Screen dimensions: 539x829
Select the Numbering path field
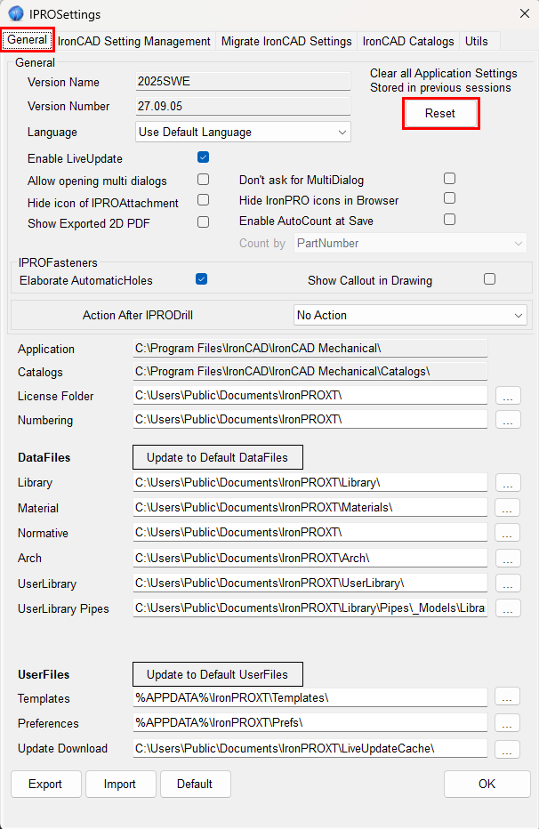click(310, 418)
